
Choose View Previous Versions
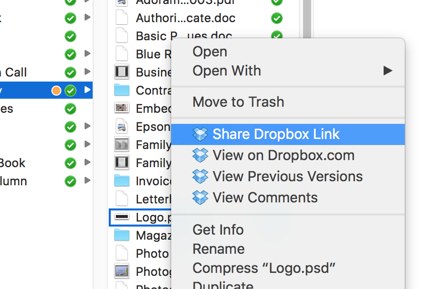[287, 177]
